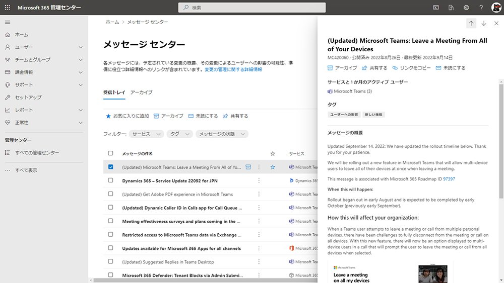The width and height of the screenshot is (504, 283).
Task: Open more options for Get Adobe PDF row
Action: pos(259,194)
